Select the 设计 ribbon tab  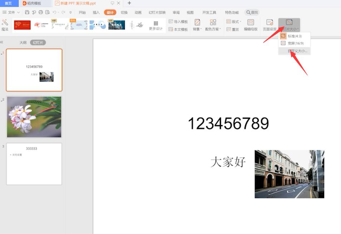(x=110, y=13)
